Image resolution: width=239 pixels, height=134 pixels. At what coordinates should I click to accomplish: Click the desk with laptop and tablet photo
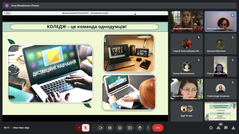[x=129, y=53]
